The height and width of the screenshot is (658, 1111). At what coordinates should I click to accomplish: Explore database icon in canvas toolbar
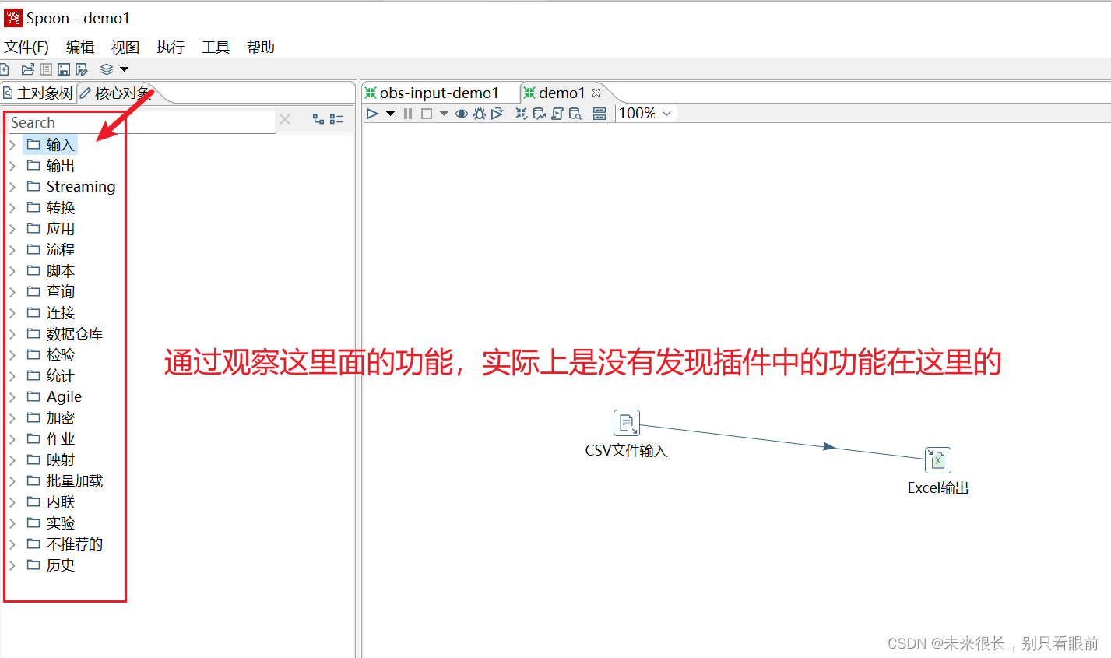pyautogui.click(x=575, y=114)
